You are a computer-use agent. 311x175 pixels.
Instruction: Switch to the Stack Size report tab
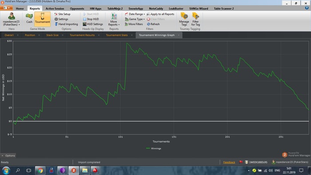pyautogui.click(x=52, y=35)
